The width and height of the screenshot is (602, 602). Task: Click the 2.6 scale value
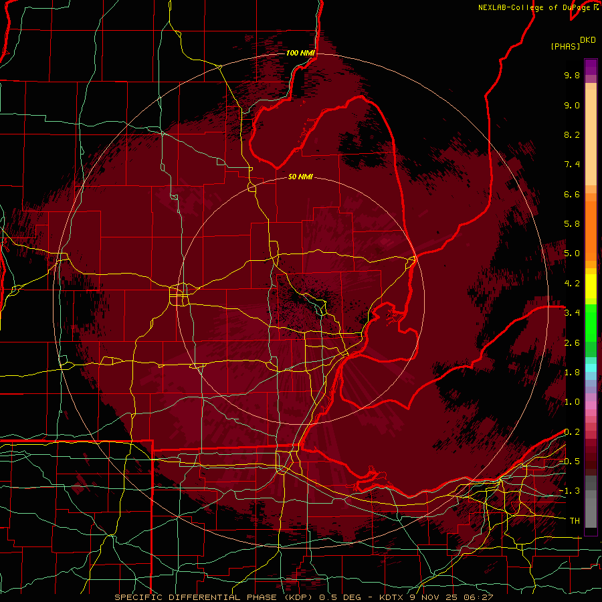click(572, 343)
